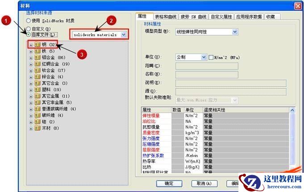Expand the 木材 (8) tree node
Viewport: 304px width, 192px height.
click(x=31, y=129)
